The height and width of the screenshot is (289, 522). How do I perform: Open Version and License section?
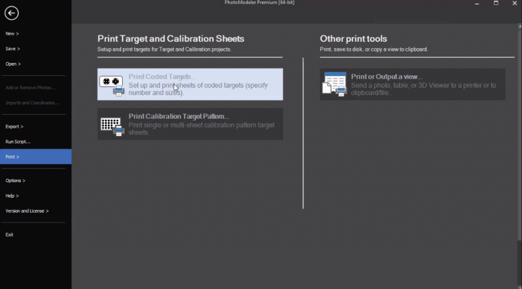27,211
